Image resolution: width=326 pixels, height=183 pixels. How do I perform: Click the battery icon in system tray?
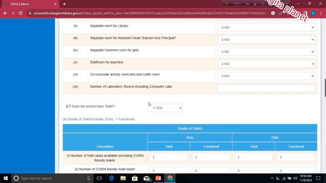click(x=289, y=178)
